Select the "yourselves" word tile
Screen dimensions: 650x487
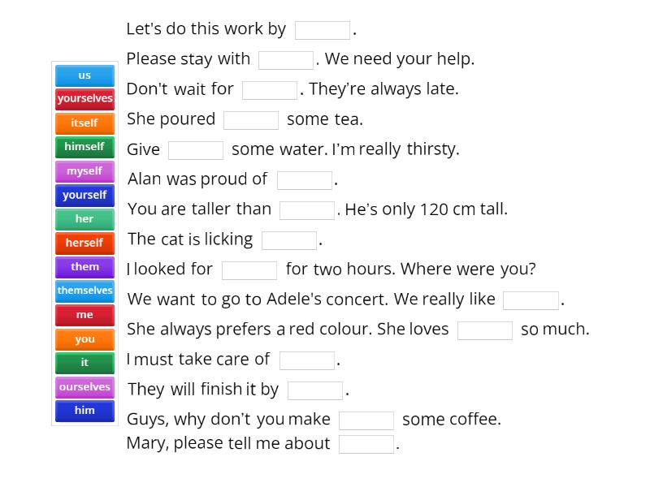coord(84,99)
